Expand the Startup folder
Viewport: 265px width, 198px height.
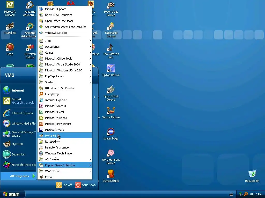tap(65, 82)
